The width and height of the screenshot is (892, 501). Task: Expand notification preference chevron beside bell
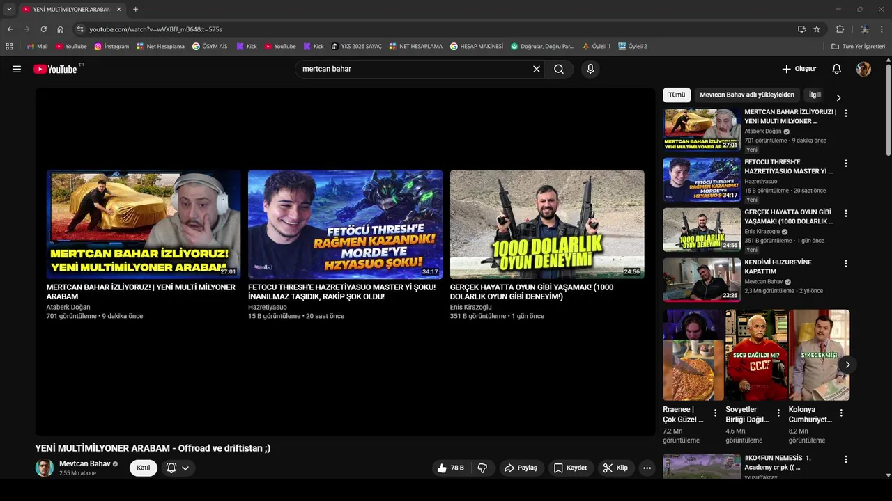(x=185, y=468)
